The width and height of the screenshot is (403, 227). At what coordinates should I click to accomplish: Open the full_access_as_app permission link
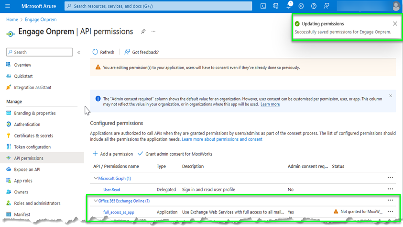[x=120, y=212]
